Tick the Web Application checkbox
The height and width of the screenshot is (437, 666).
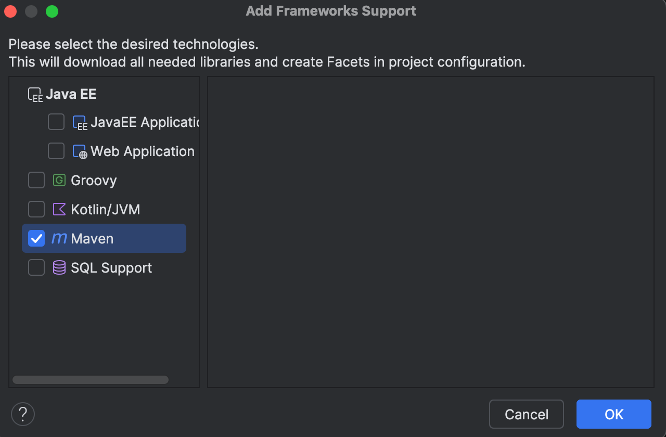tap(56, 151)
